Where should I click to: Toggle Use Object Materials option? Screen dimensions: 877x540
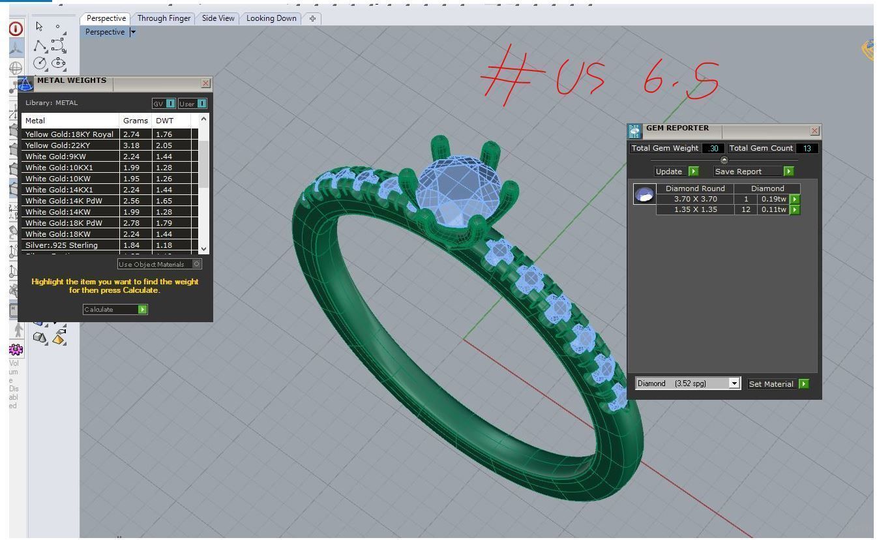tap(160, 264)
